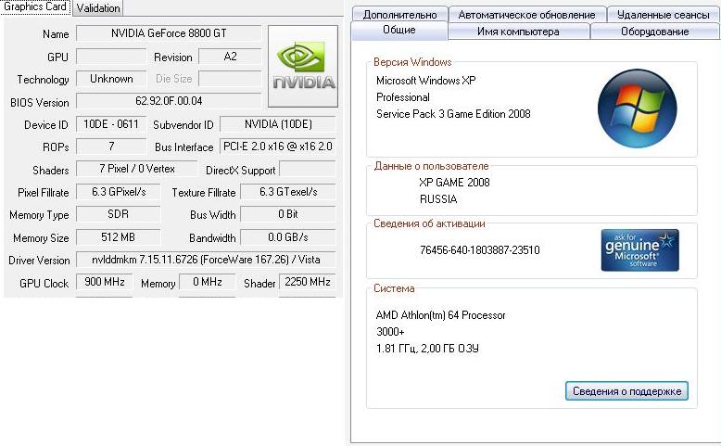
Task: Click Bus Interface field PCI-E 2.0 x16
Action: pyautogui.click(x=278, y=147)
